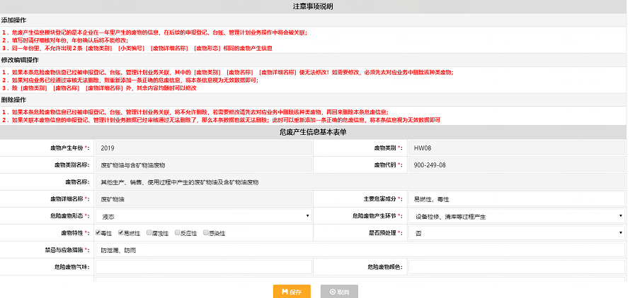This screenshot has width=630, height=298.
Task: Click the 废物类别名称 field
Action: pyautogui.click(x=204, y=165)
